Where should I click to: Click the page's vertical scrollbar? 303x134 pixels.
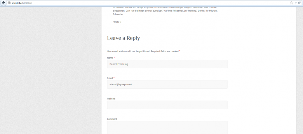(302, 70)
